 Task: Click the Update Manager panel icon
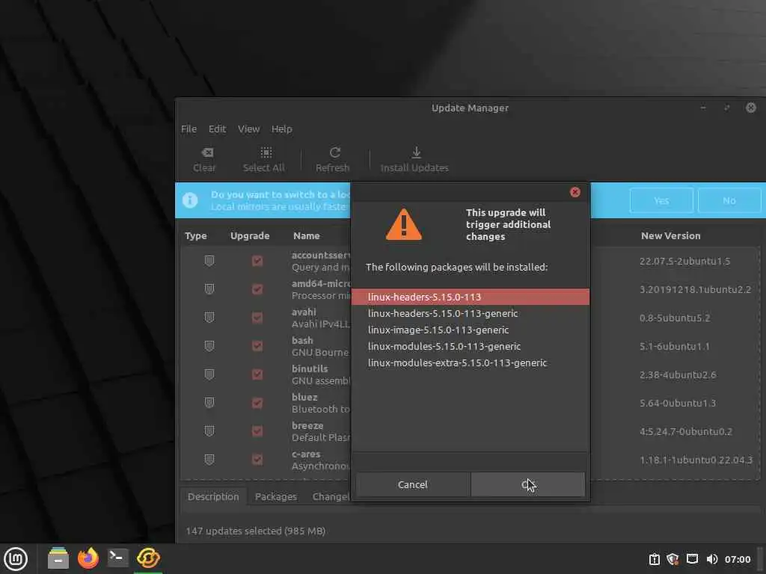click(148, 558)
